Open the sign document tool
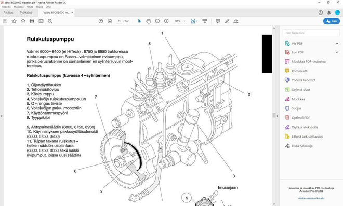The width and height of the screenshot is (343, 206). coord(236,21)
